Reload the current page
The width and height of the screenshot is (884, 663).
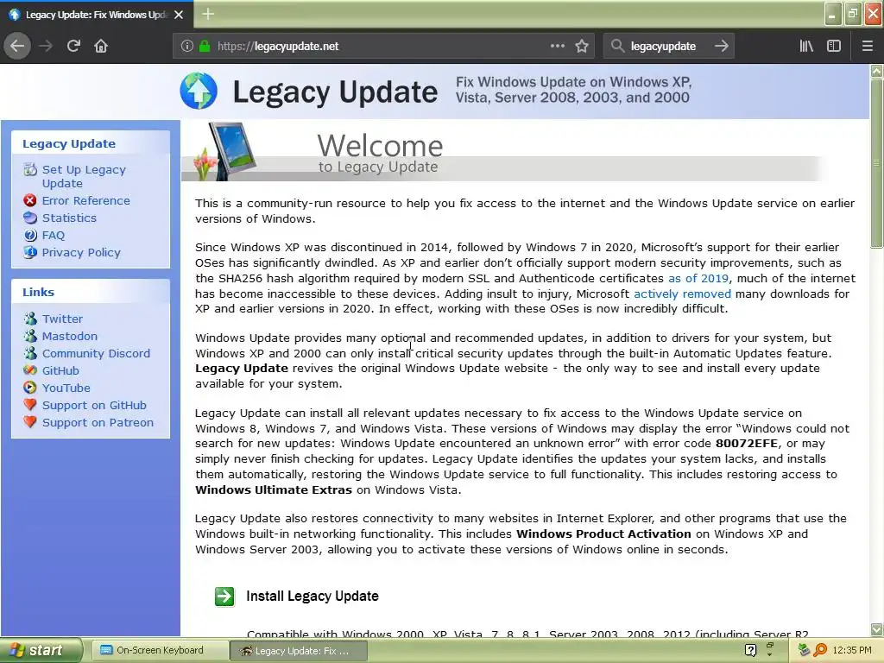pyautogui.click(x=73, y=47)
